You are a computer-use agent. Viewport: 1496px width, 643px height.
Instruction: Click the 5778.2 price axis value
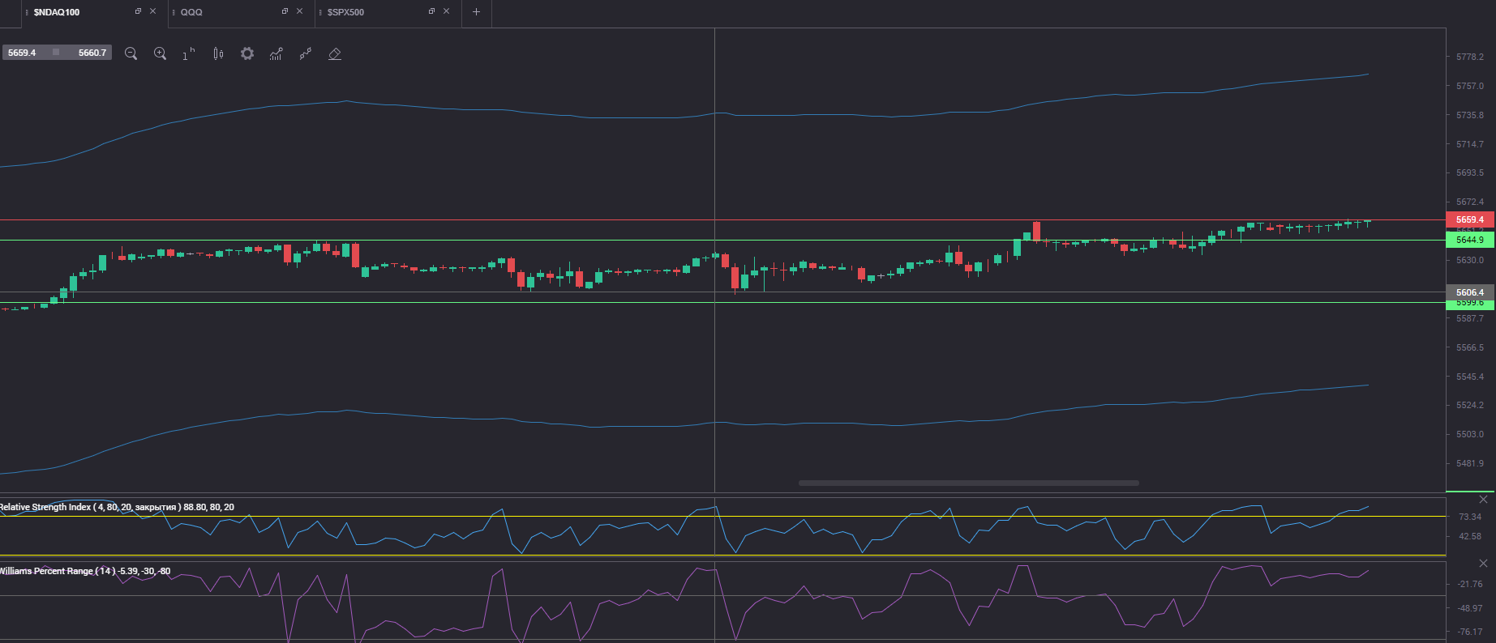coord(1469,57)
